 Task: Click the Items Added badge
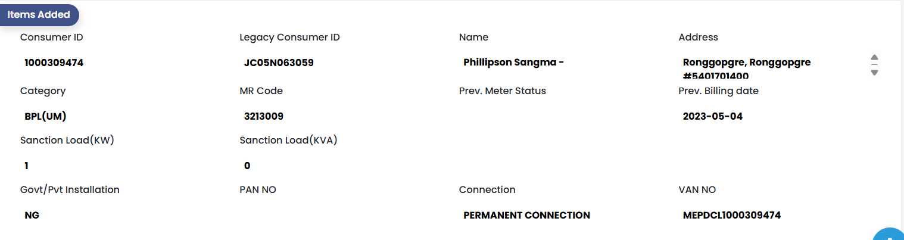(x=39, y=15)
